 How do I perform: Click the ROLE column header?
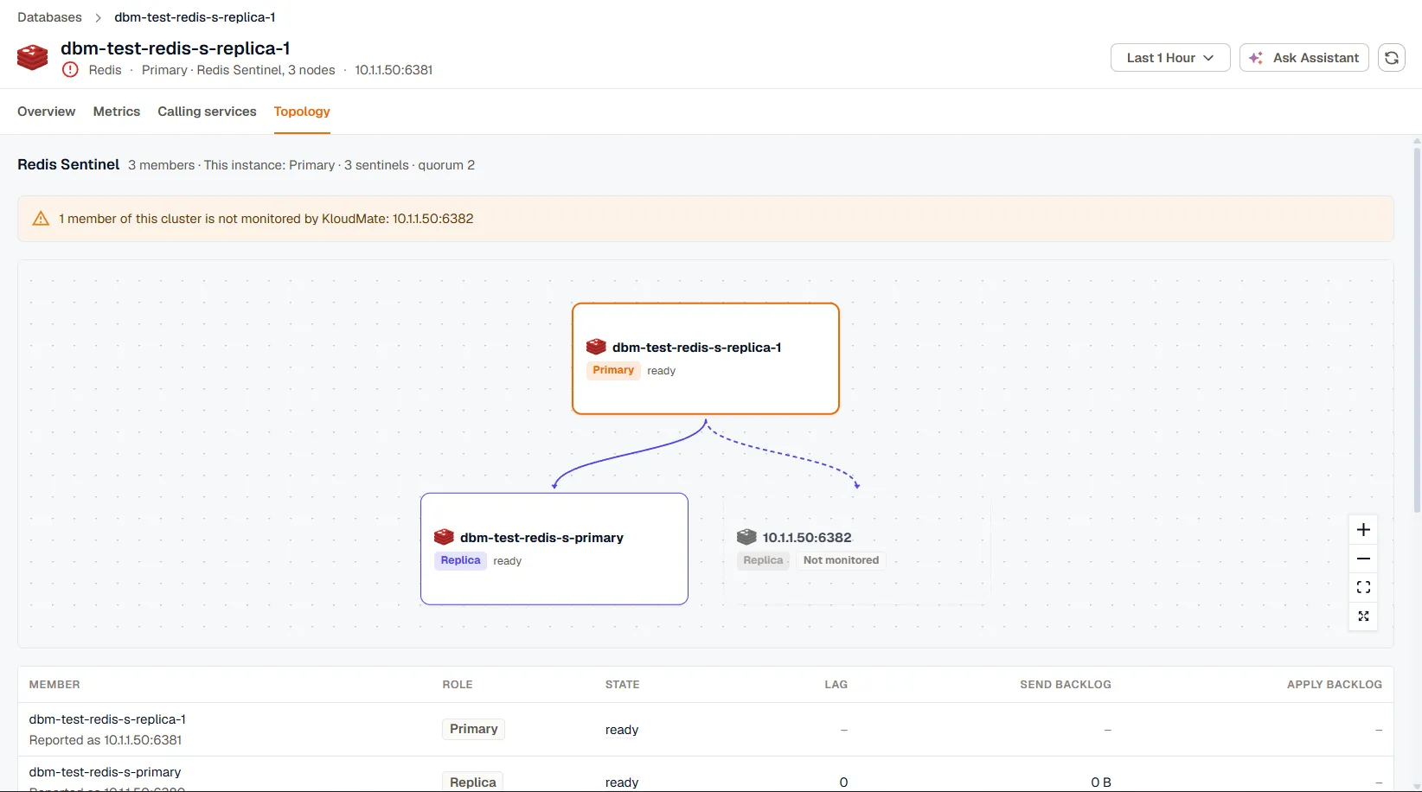coord(458,685)
